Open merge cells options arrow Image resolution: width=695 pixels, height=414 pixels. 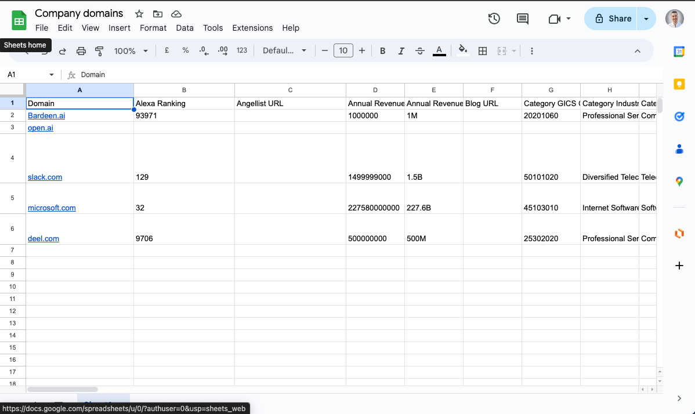click(514, 51)
